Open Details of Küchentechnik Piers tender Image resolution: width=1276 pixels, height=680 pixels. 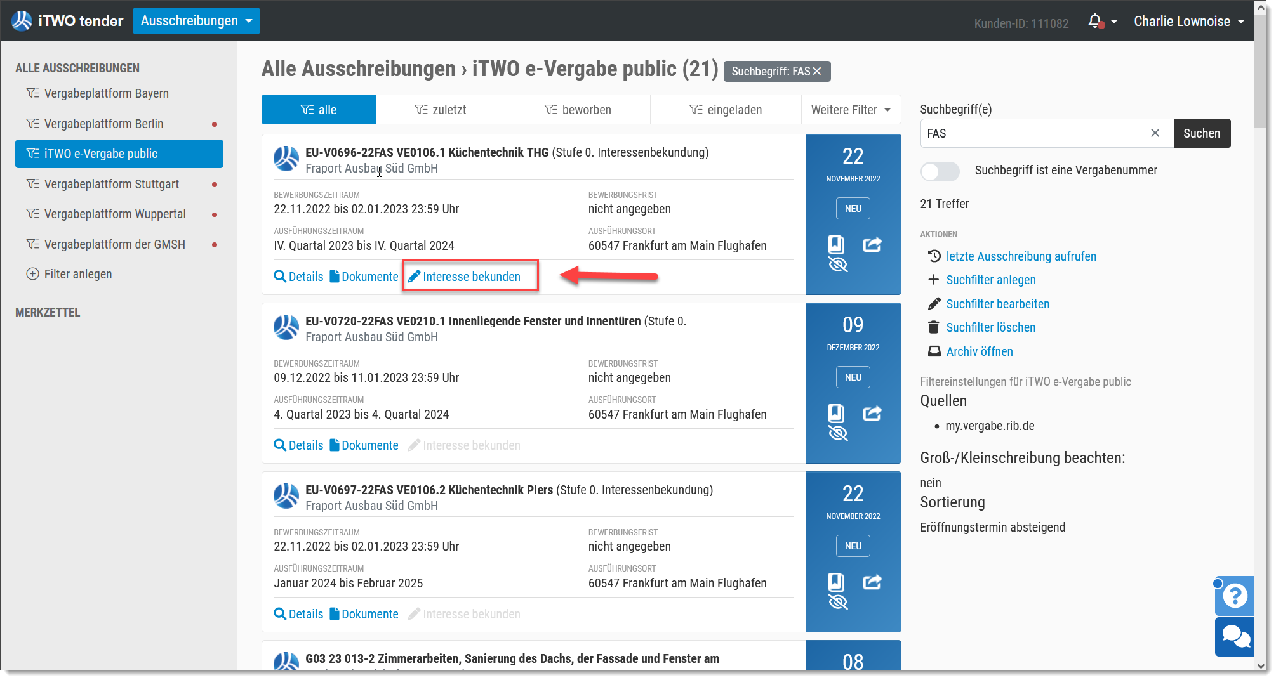tap(298, 614)
